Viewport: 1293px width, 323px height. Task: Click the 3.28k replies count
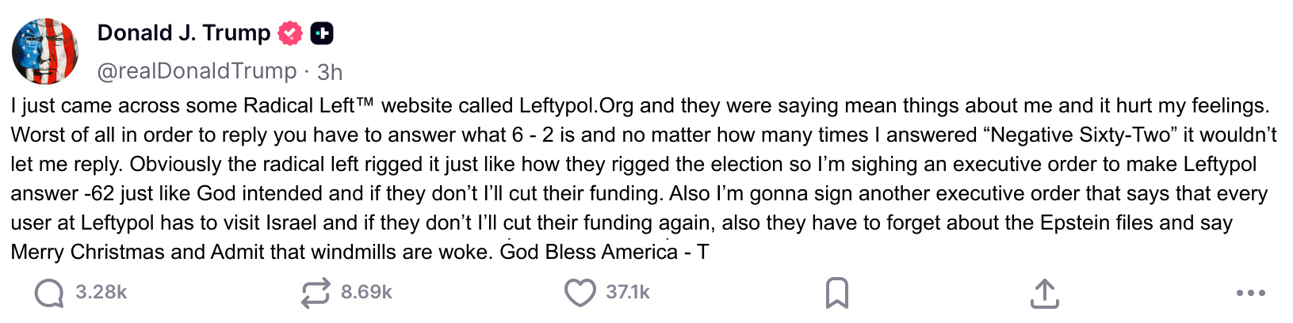tap(101, 292)
